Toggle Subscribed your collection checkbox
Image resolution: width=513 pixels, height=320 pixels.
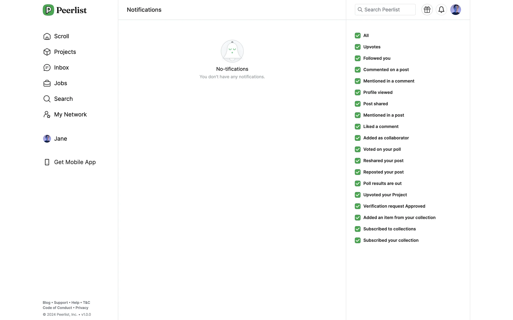pyautogui.click(x=357, y=240)
